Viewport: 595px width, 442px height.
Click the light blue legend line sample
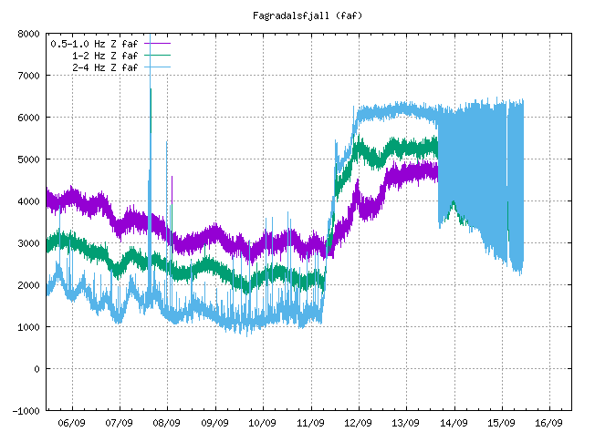tap(157, 67)
